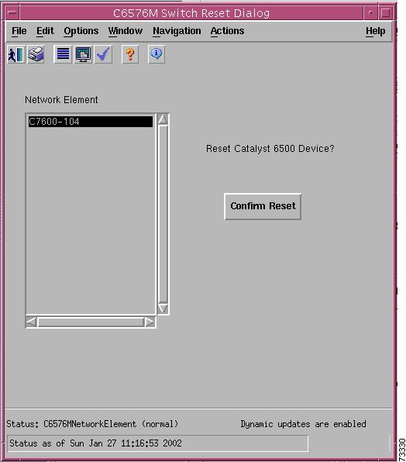Select C7600-104 in Network Element list

tap(91, 122)
